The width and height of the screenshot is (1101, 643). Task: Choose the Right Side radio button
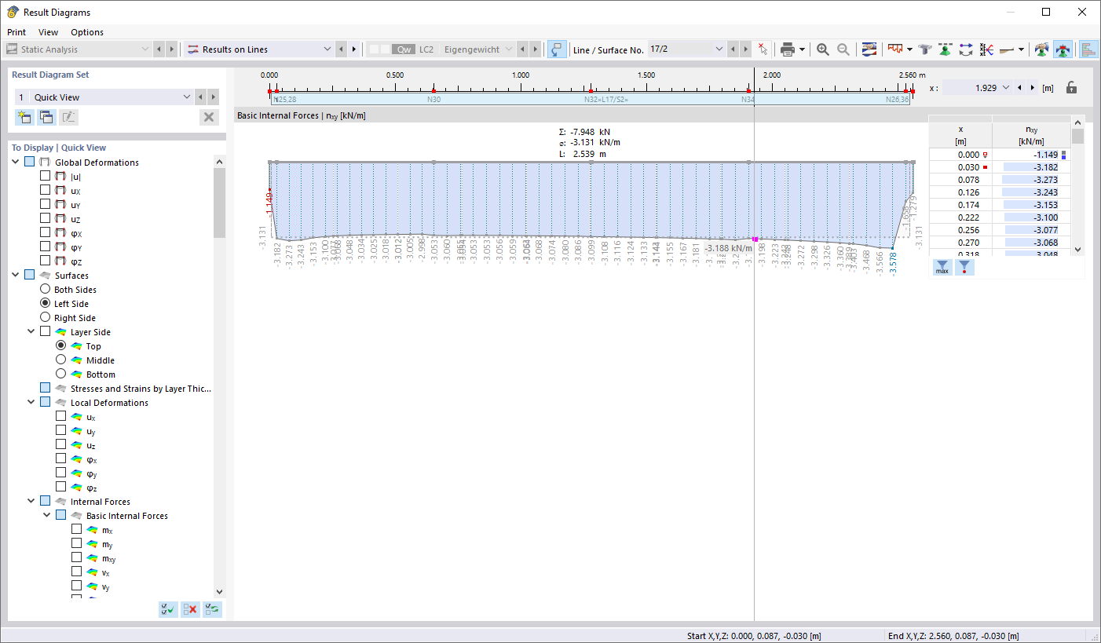pos(46,317)
